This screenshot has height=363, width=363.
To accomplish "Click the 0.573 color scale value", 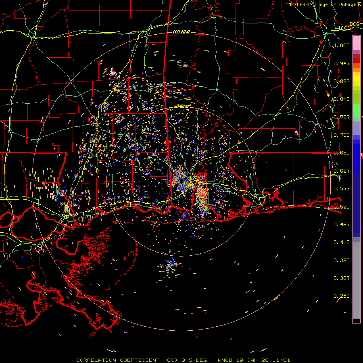I will (342, 189).
